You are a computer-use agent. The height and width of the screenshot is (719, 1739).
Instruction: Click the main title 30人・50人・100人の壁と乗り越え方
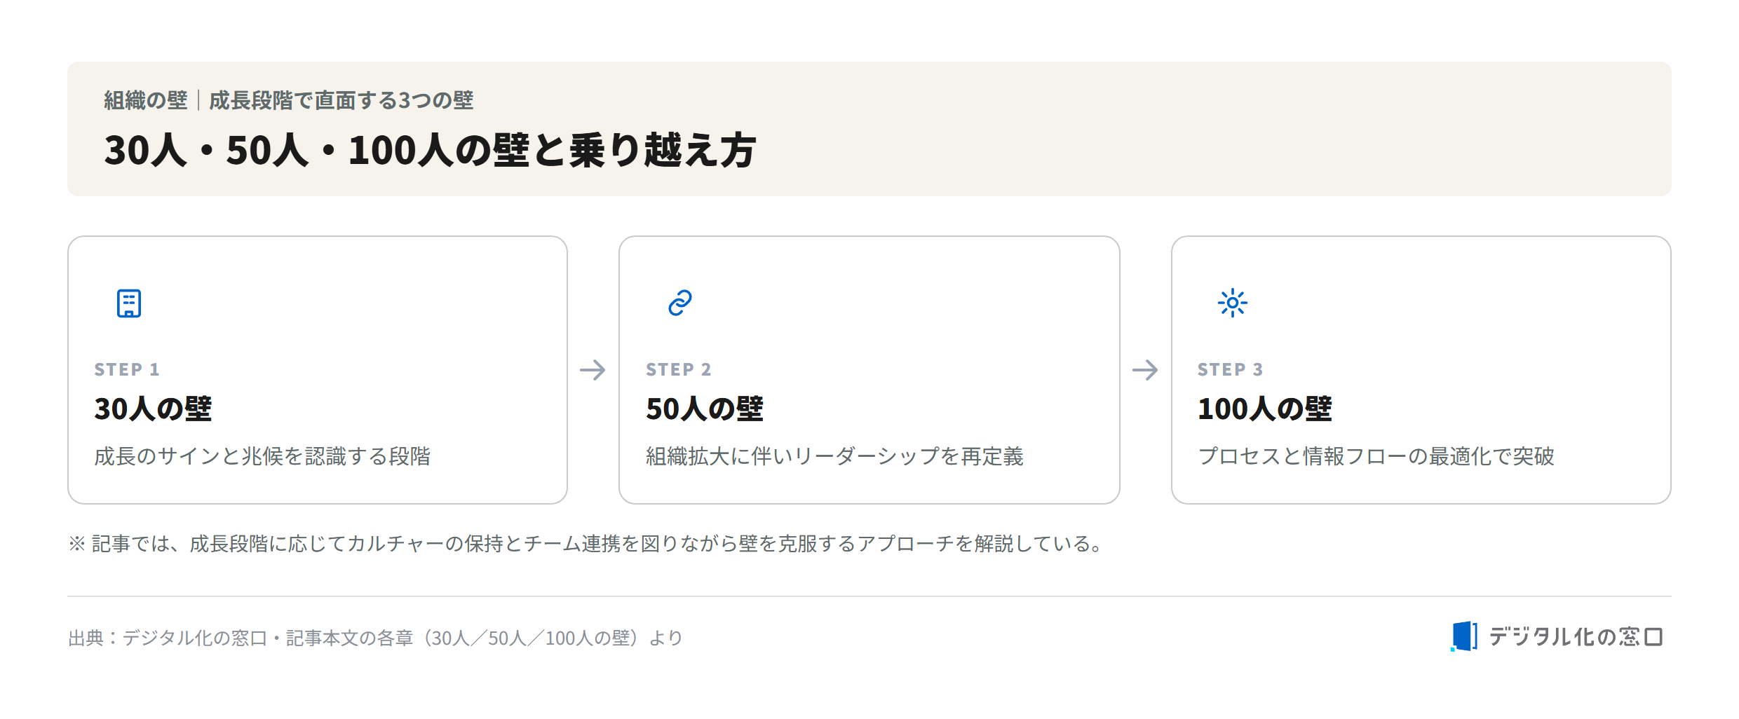[x=430, y=150]
